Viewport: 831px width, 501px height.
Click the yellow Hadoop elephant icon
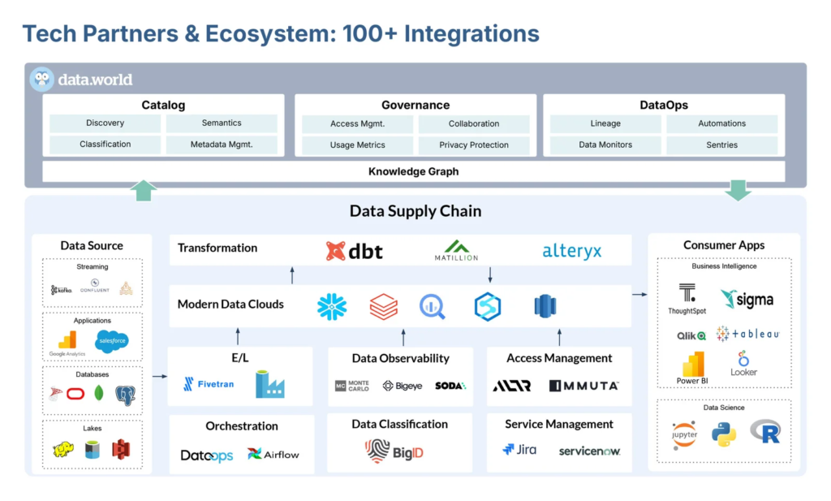[x=63, y=450]
